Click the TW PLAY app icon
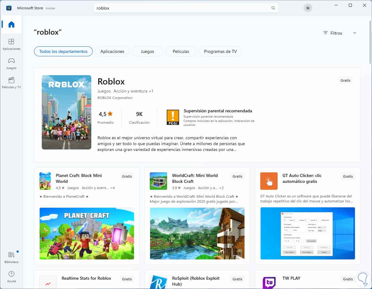 (x=269, y=282)
